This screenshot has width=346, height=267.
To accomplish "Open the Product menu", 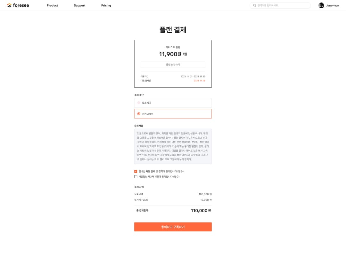I will click(x=52, y=5).
